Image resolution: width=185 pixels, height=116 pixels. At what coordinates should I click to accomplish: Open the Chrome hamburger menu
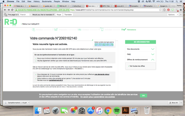181,10
